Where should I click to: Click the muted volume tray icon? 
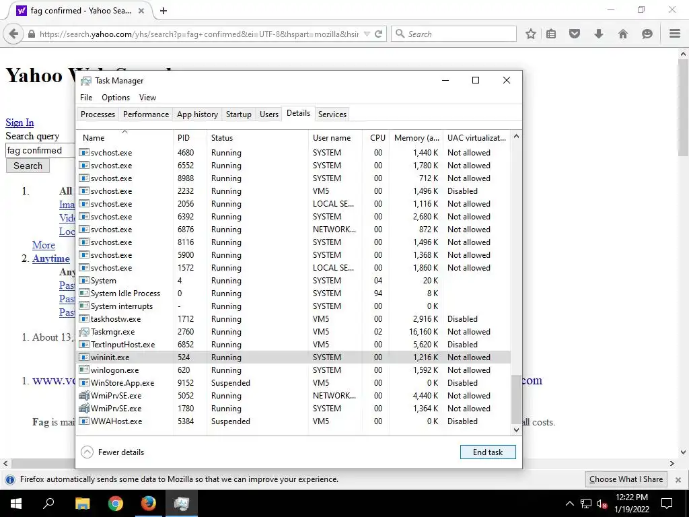click(602, 504)
